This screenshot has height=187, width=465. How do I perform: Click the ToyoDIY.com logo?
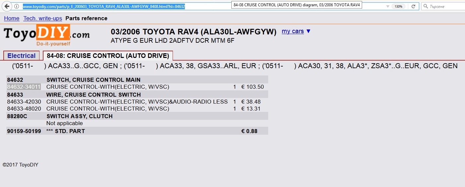(46, 35)
